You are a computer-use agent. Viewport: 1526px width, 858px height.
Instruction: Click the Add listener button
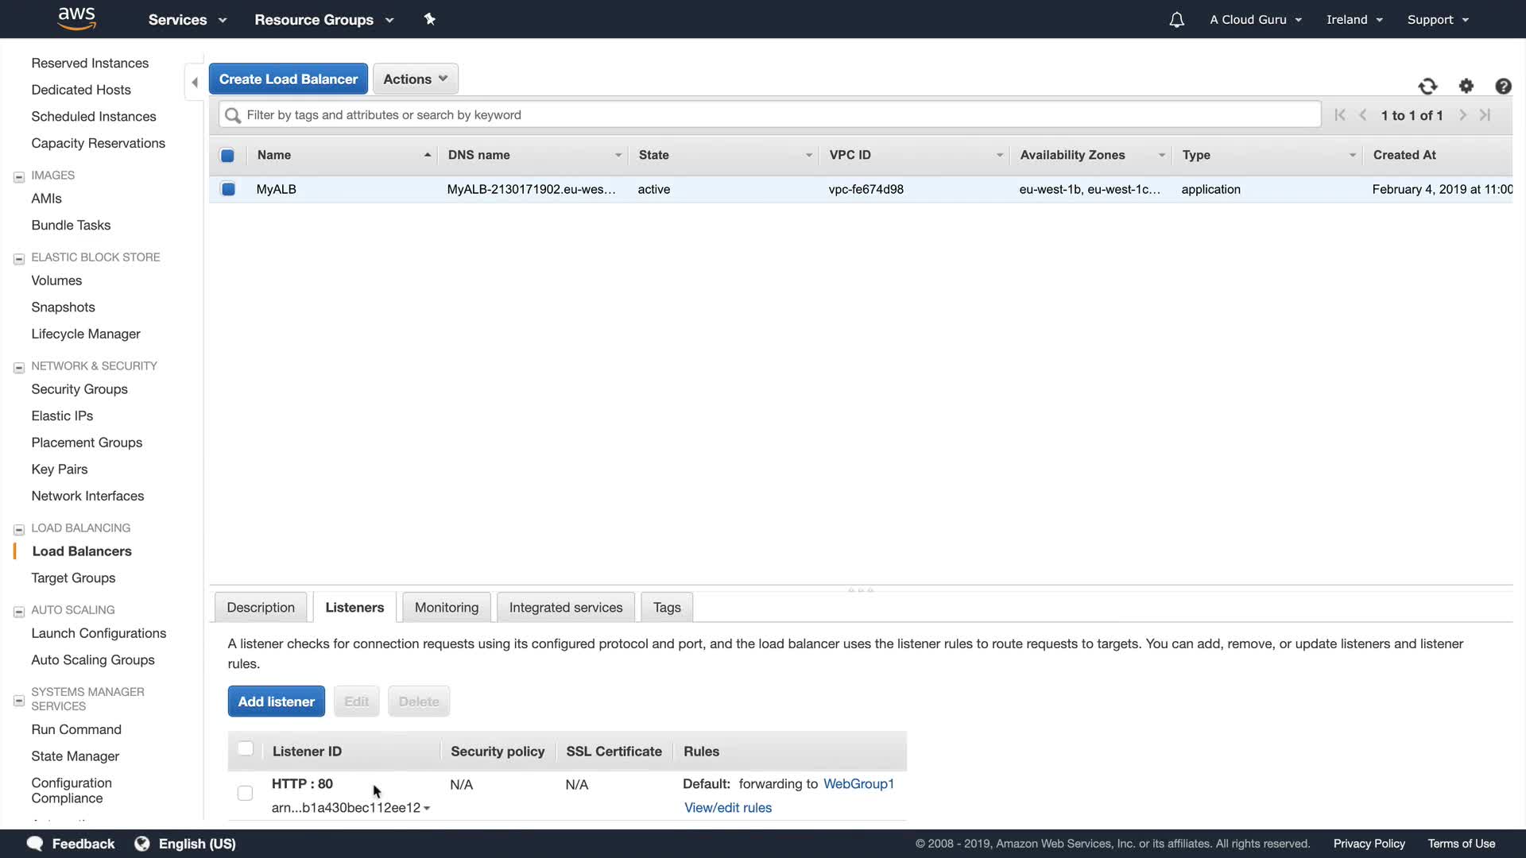click(x=276, y=701)
